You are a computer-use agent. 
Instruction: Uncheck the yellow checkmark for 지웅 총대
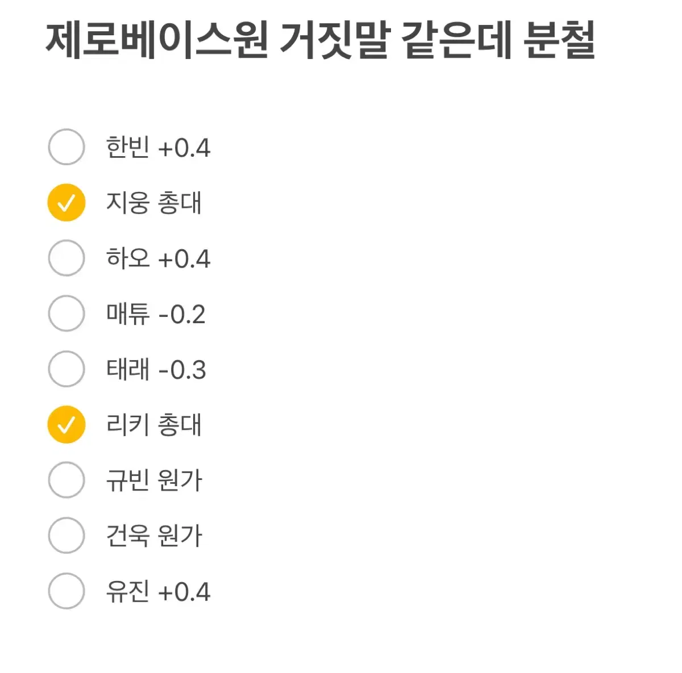click(66, 203)
